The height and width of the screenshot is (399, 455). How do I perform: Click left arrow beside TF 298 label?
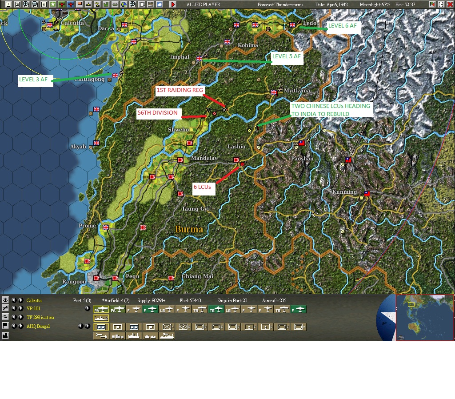[14, 317]
